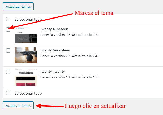Click the Twenty Seventeen plant thumbnail
The width and height of the screenshot is (163, 115).
point(26,55)
